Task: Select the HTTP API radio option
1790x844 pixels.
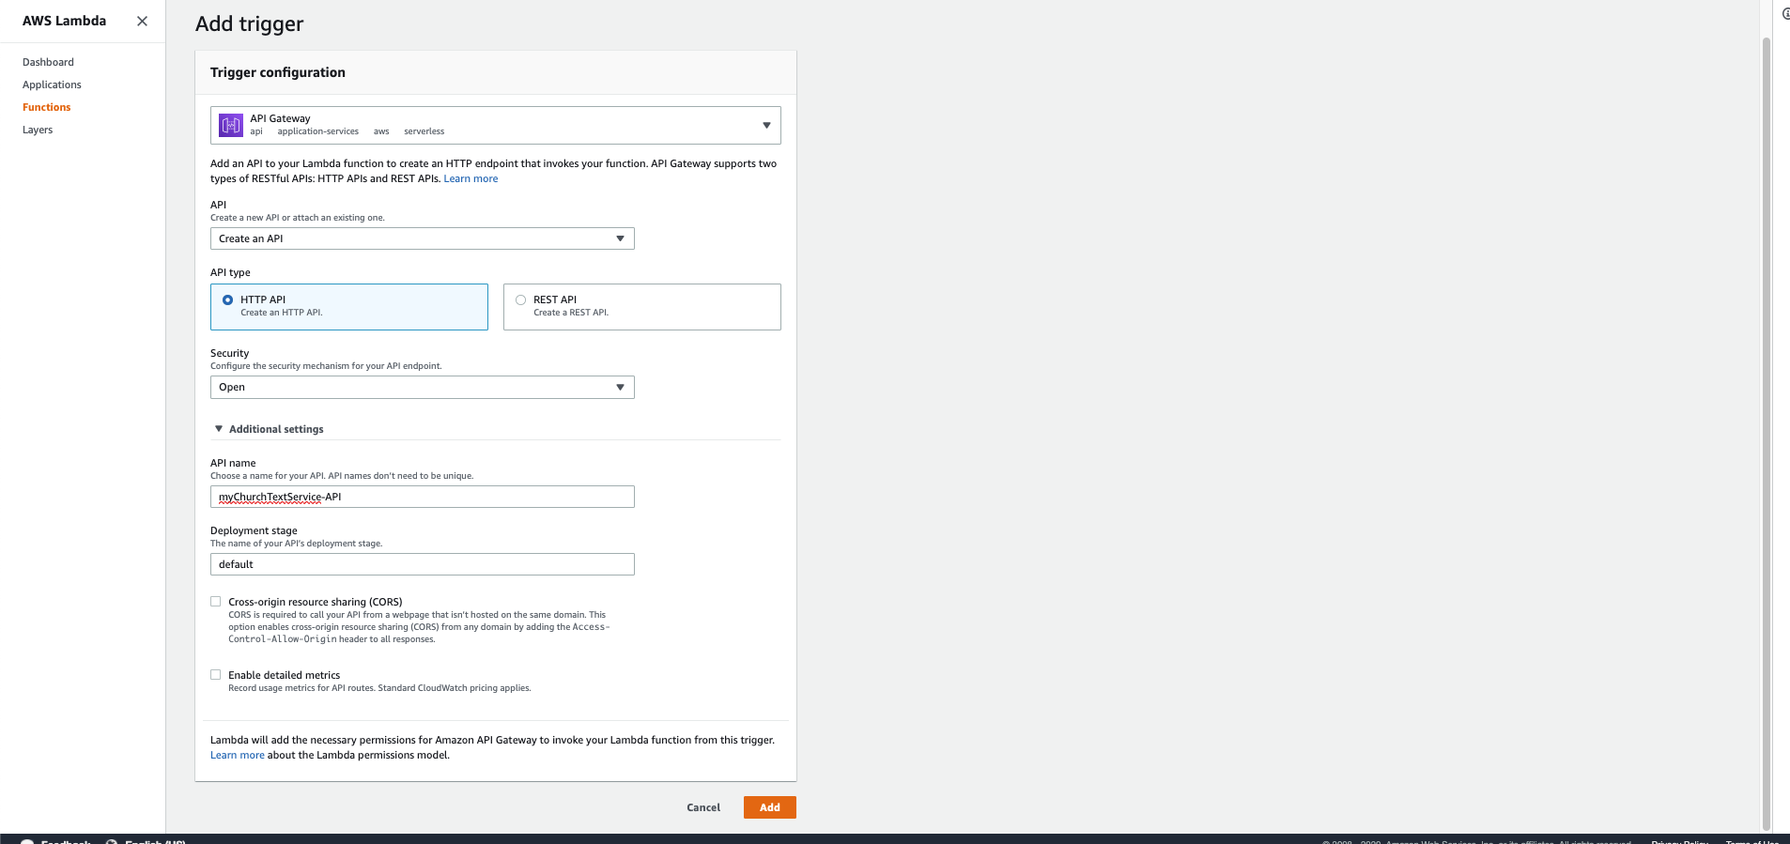Action: (x=228, y=300)
